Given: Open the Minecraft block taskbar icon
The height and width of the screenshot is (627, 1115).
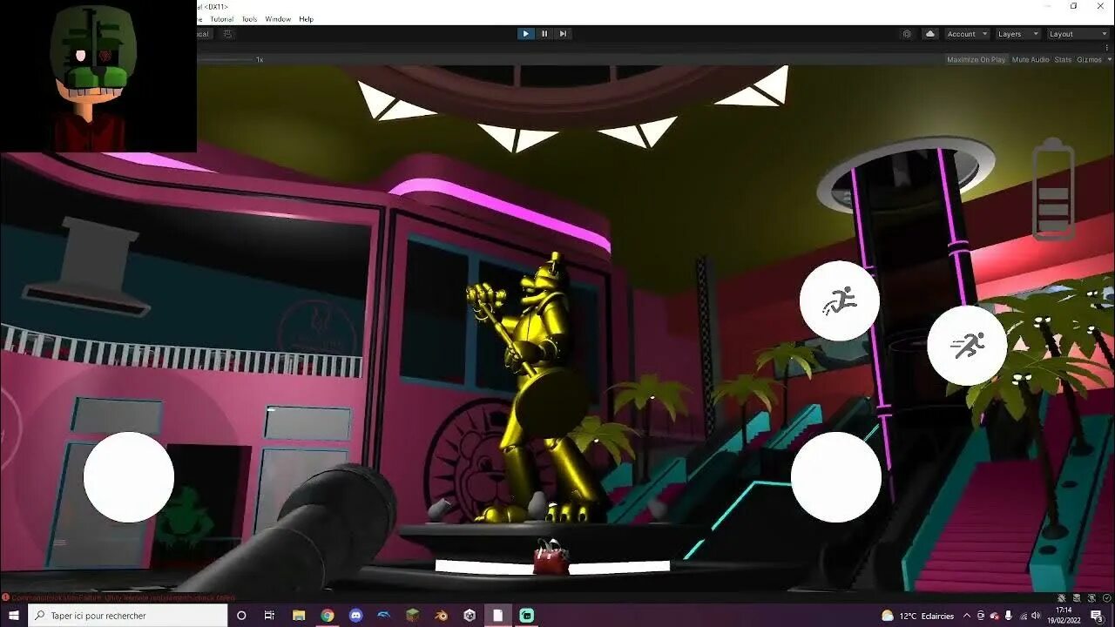Looking at the screenshot, I should pos(413,616).
